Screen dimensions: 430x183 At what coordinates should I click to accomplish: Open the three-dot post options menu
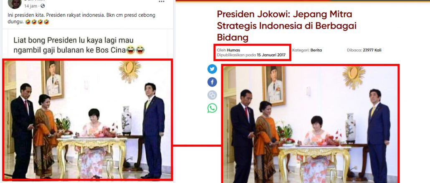click(x=162, y=2)
